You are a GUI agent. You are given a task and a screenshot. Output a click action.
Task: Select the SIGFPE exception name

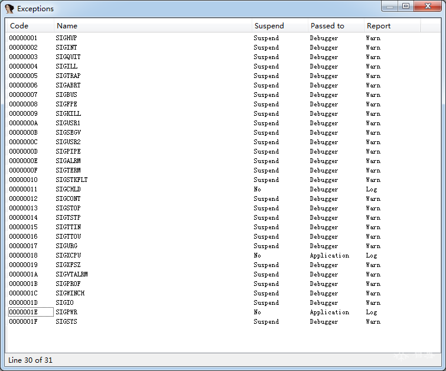coord(66,104)
